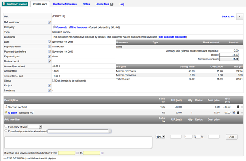
Task: Open the Contacts/Addresses tab
Action: (x=65, y=4)
